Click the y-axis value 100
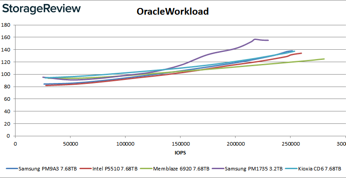The image size is (346, 178). [5, 74]
